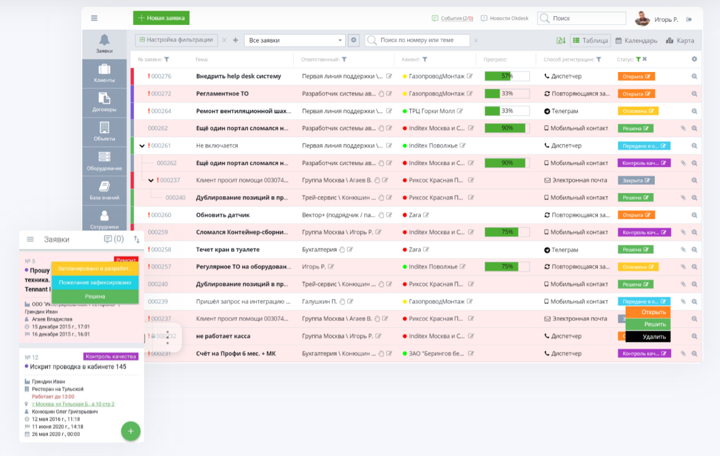720x456 pixels.
Task: Open the Договоры sidebar section
Action: click(104, 103)
